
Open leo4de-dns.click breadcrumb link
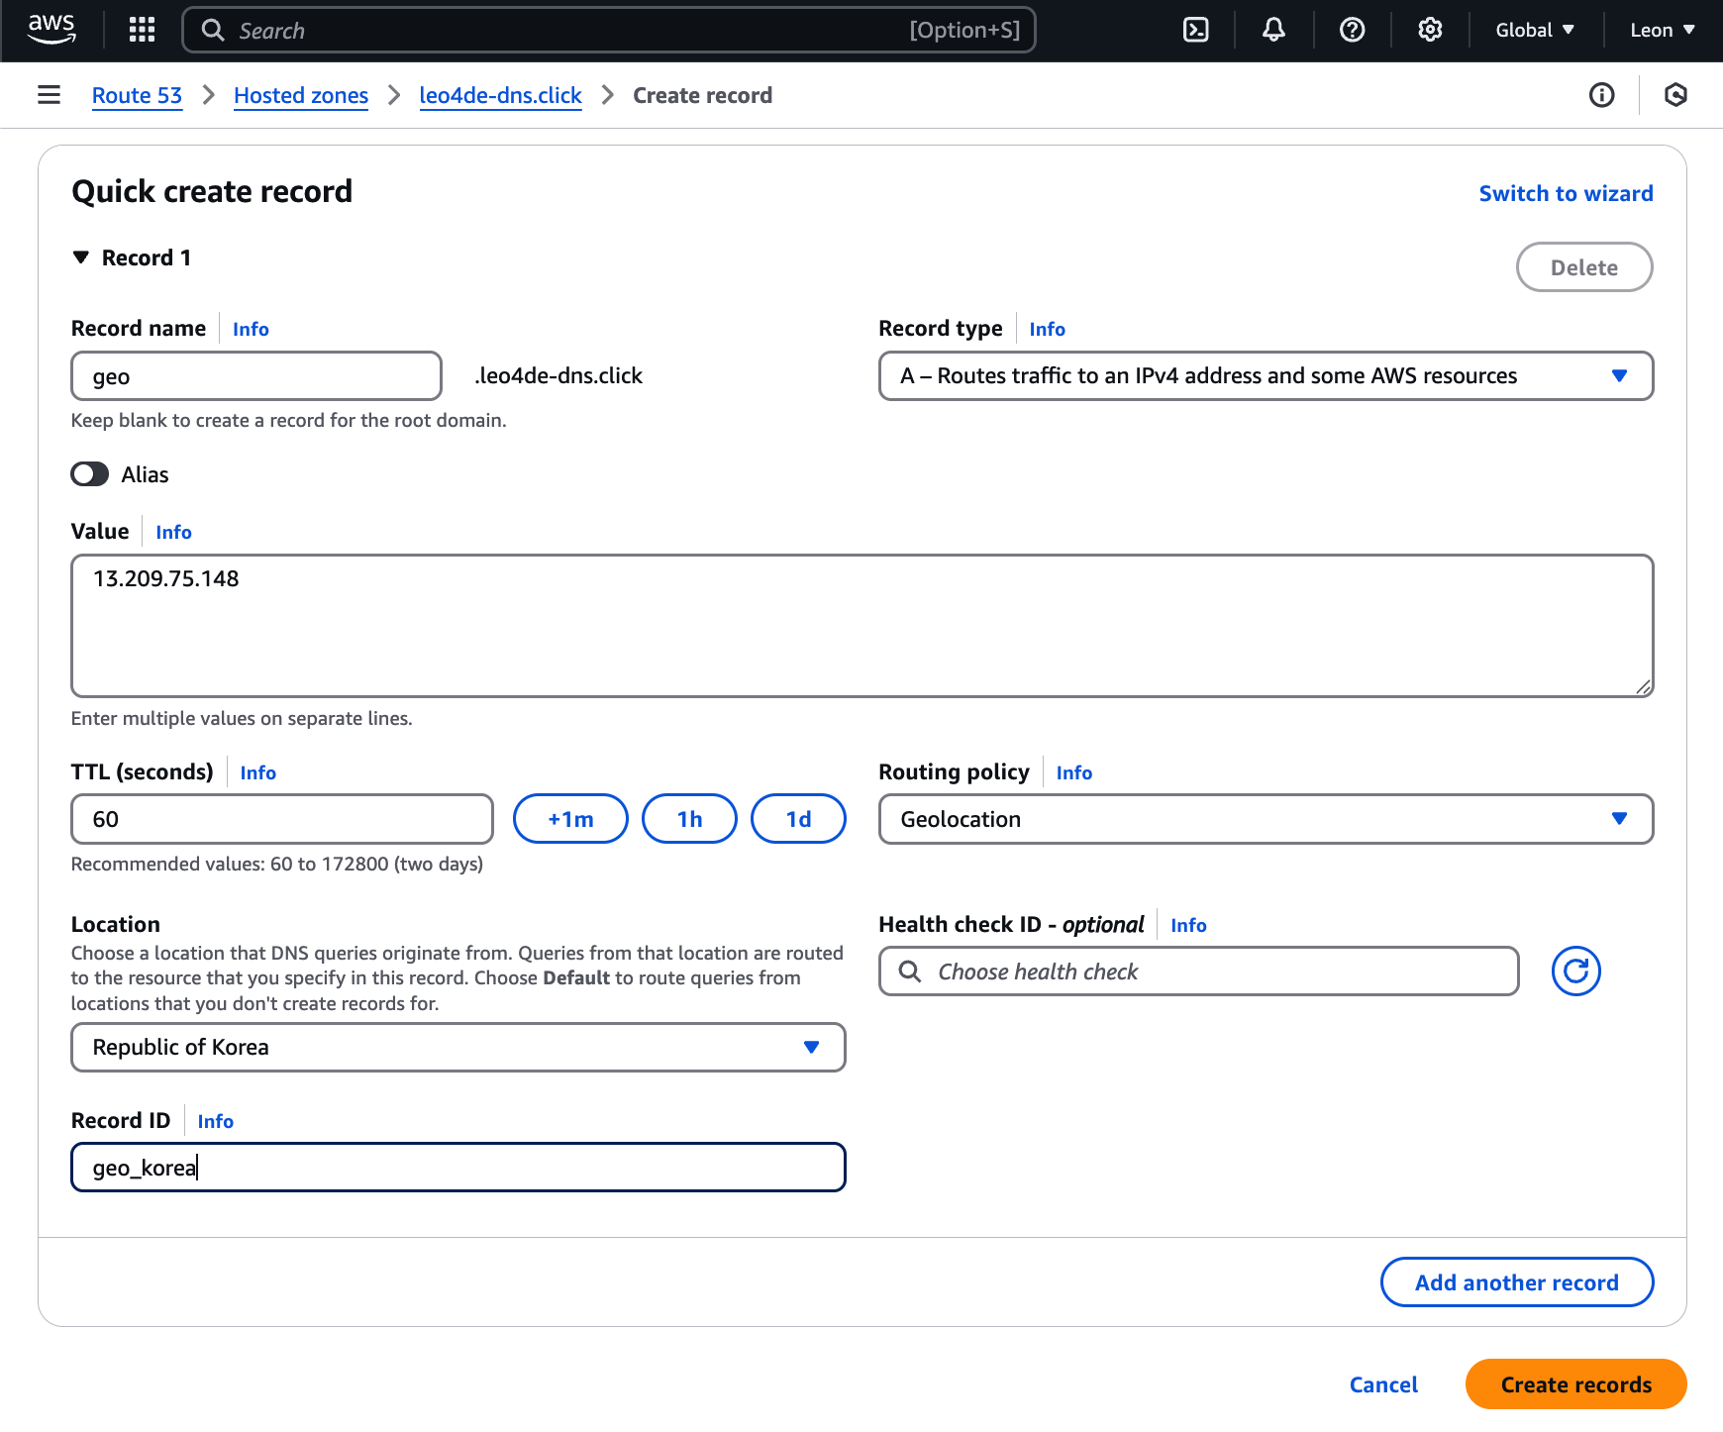point(500,95)
